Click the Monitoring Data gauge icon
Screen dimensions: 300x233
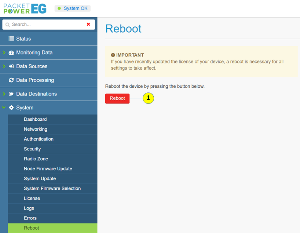pyautogui.click(x=11, y=52)
